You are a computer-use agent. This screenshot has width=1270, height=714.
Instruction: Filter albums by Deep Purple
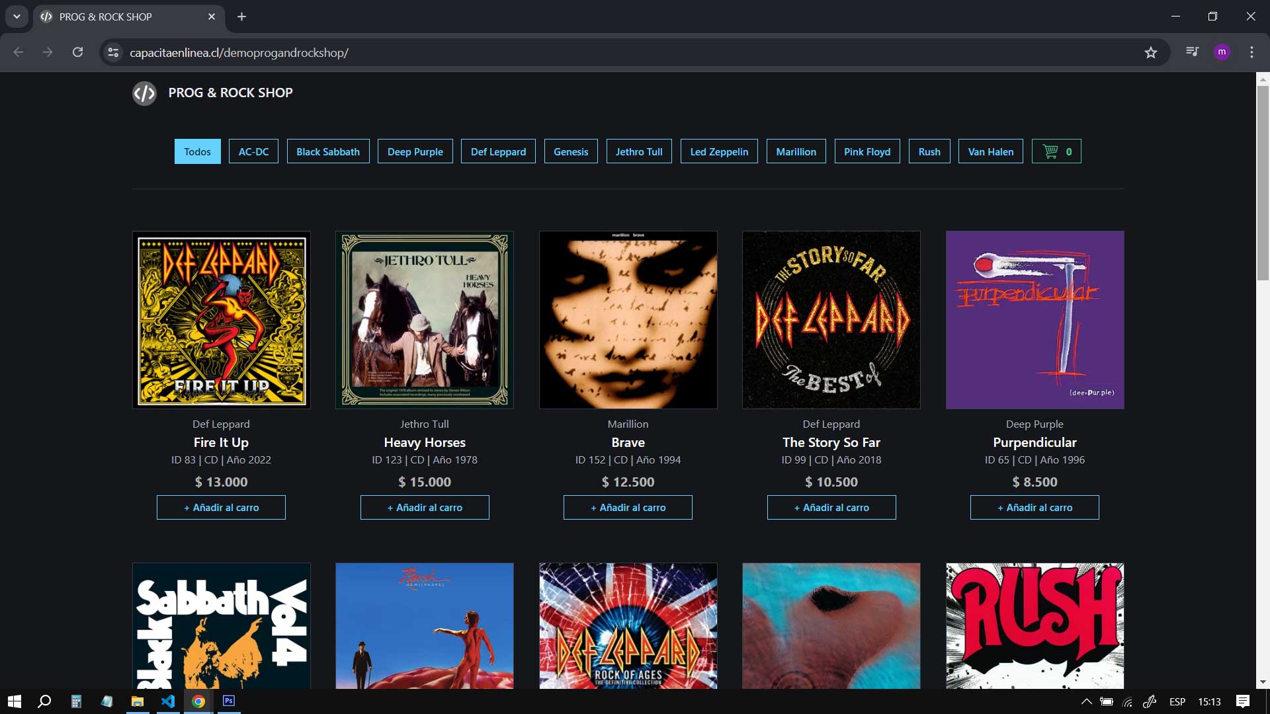[415, 151]
